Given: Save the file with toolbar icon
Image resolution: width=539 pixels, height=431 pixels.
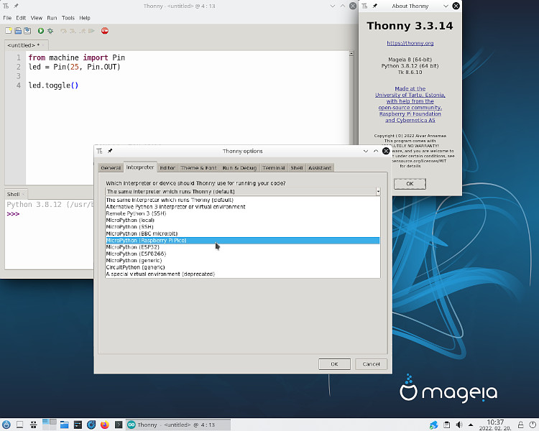Looking at the screenshot, I should coord(27,31).
